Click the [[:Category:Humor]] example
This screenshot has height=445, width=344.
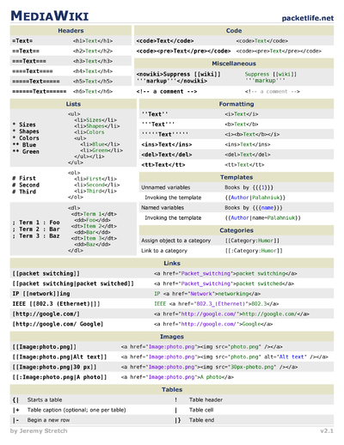(254, 251)
